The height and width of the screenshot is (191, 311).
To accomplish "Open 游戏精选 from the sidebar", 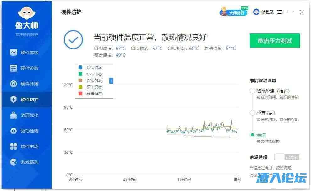I will 27,162.
